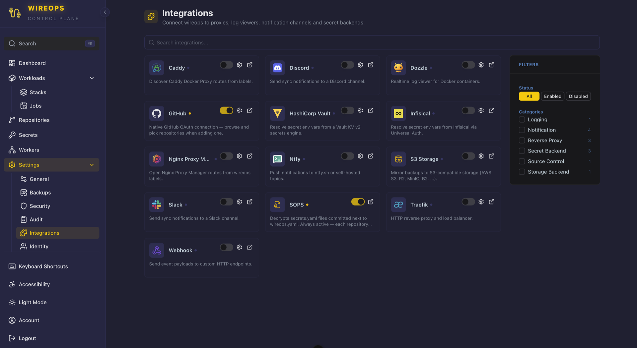Open Identity settings page
Image resolution: width=637 pixels, height=348 pixels.
coord(58,247)
